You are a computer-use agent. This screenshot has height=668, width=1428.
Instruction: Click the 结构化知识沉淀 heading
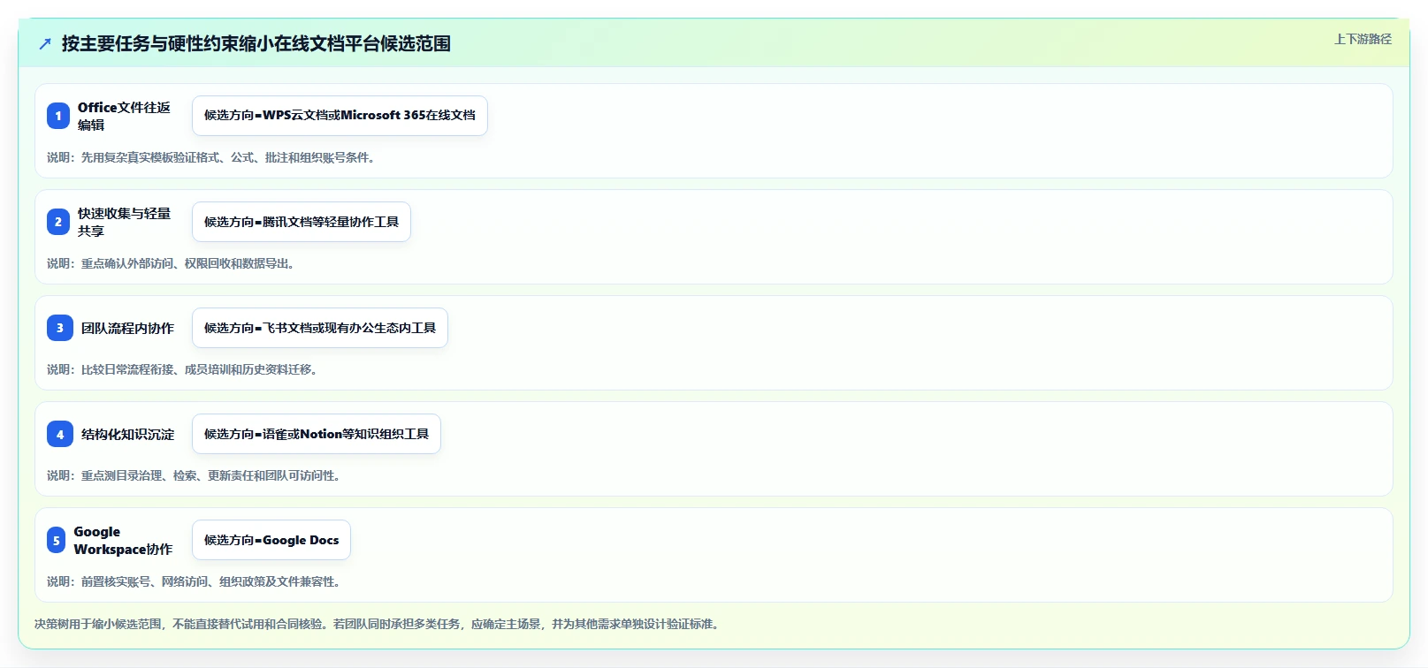click(127, 434)
